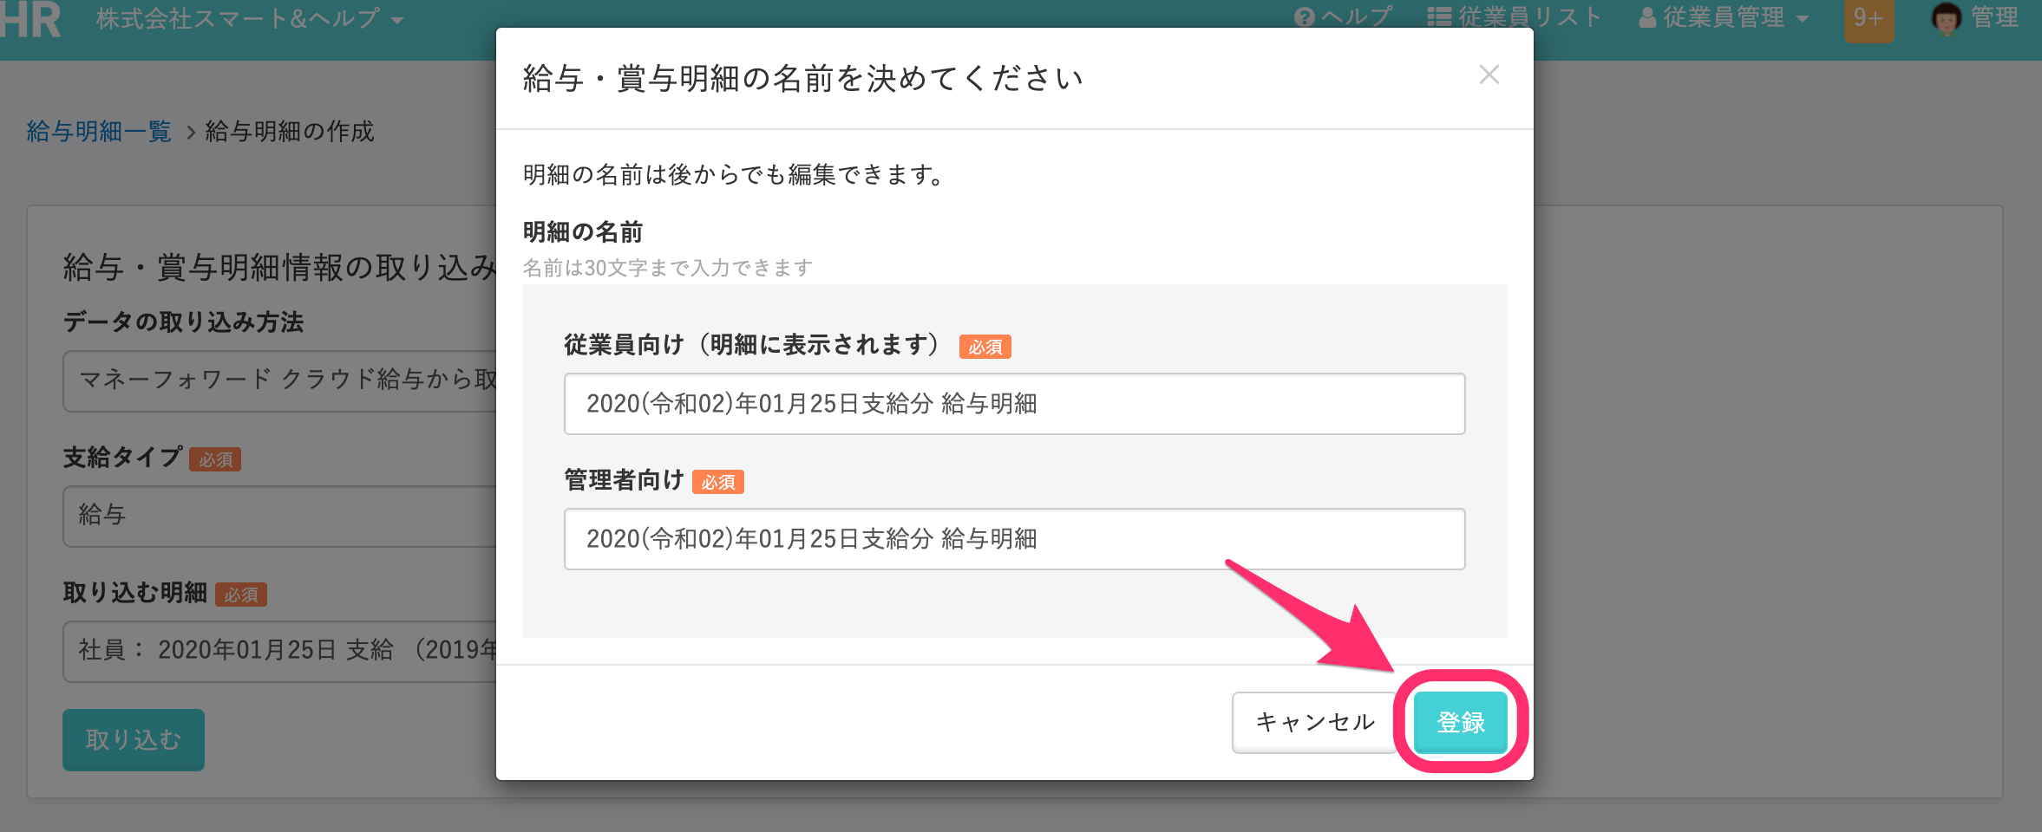Image resolution: width=2042 pixels, height=832 pixels.
Task: Open the ヘルプ help icon link
Action: (x=1343, y=17)
